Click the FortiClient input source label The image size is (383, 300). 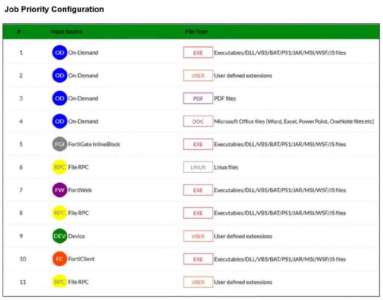click(81, 259)
